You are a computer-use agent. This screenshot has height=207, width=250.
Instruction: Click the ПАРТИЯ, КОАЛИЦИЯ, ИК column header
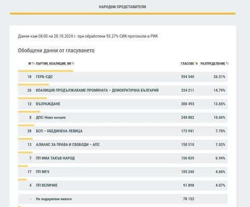53,64
